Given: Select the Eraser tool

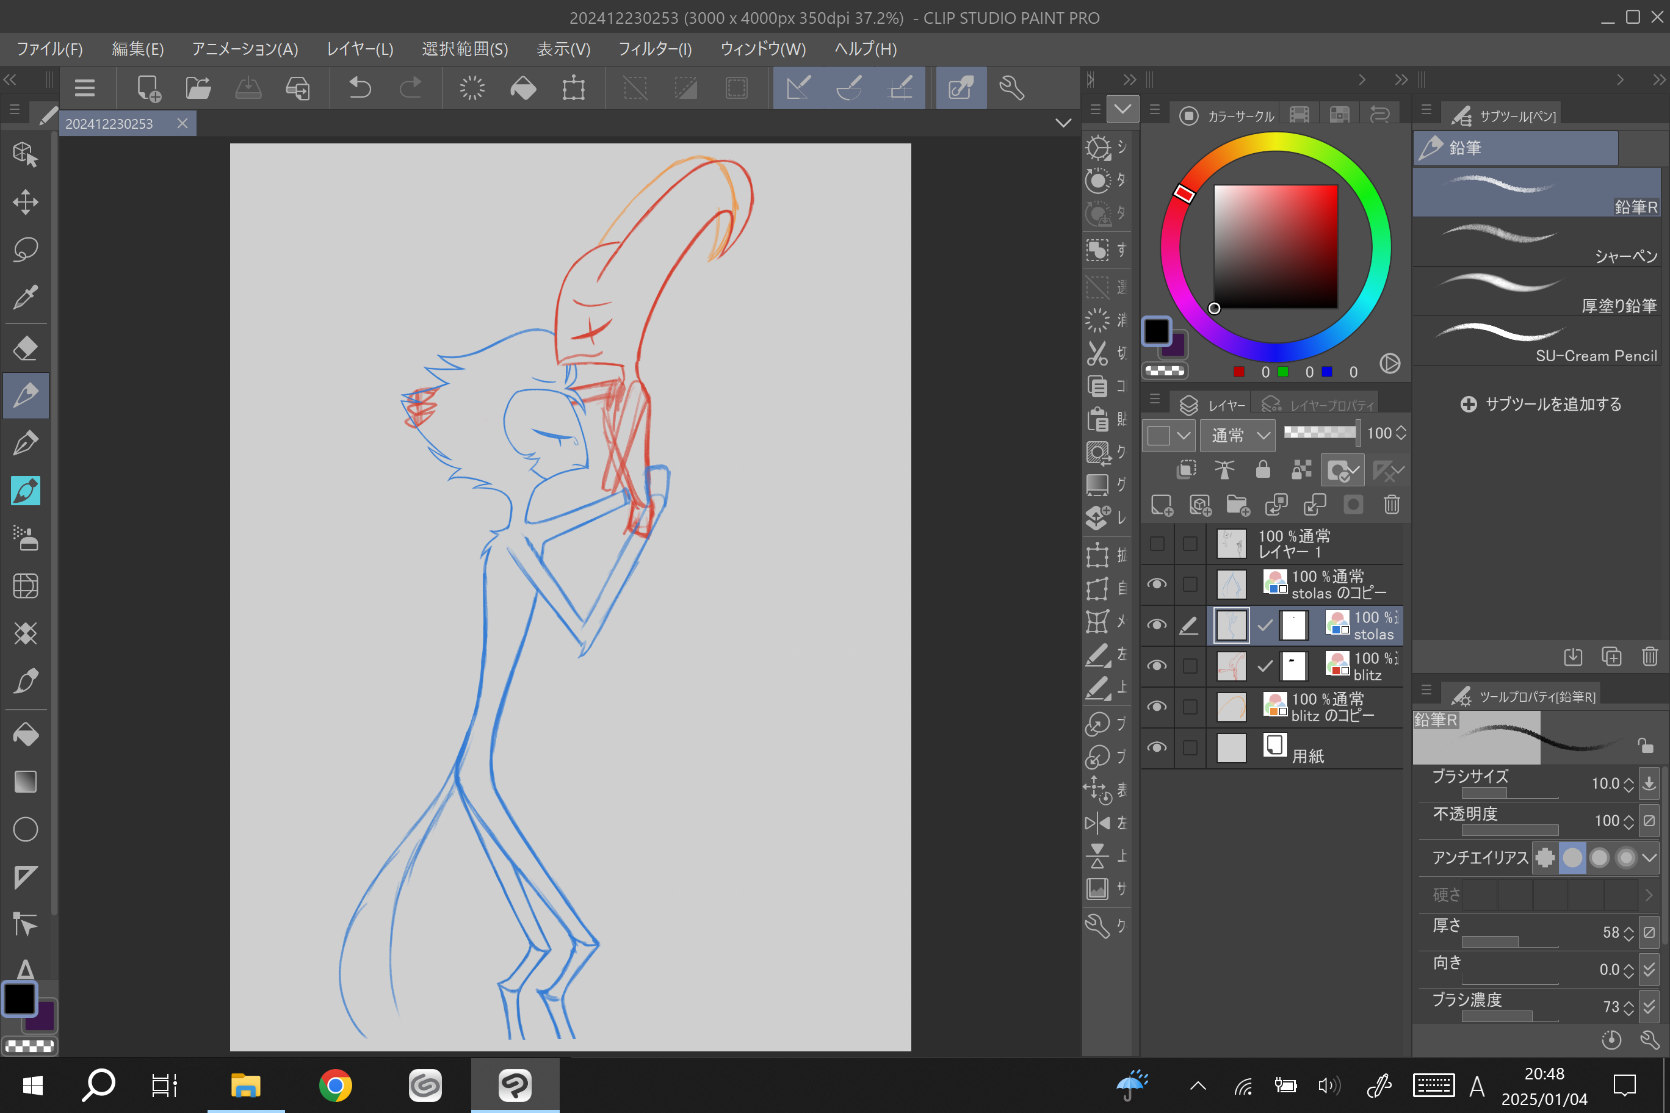Looking at the screenshot, I should pos(26,348).
